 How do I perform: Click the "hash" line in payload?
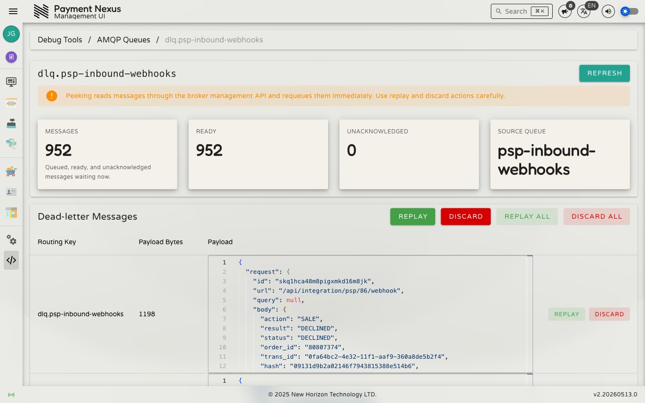[339, 366]
